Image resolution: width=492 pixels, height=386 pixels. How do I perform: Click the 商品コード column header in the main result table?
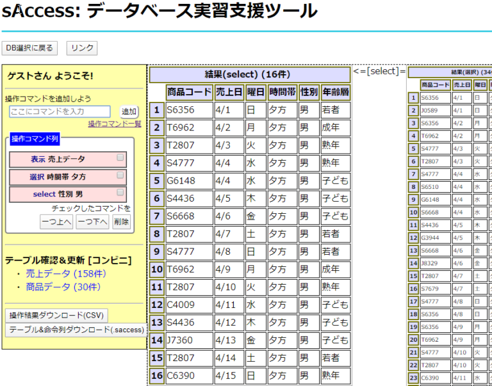coord(189,92)
